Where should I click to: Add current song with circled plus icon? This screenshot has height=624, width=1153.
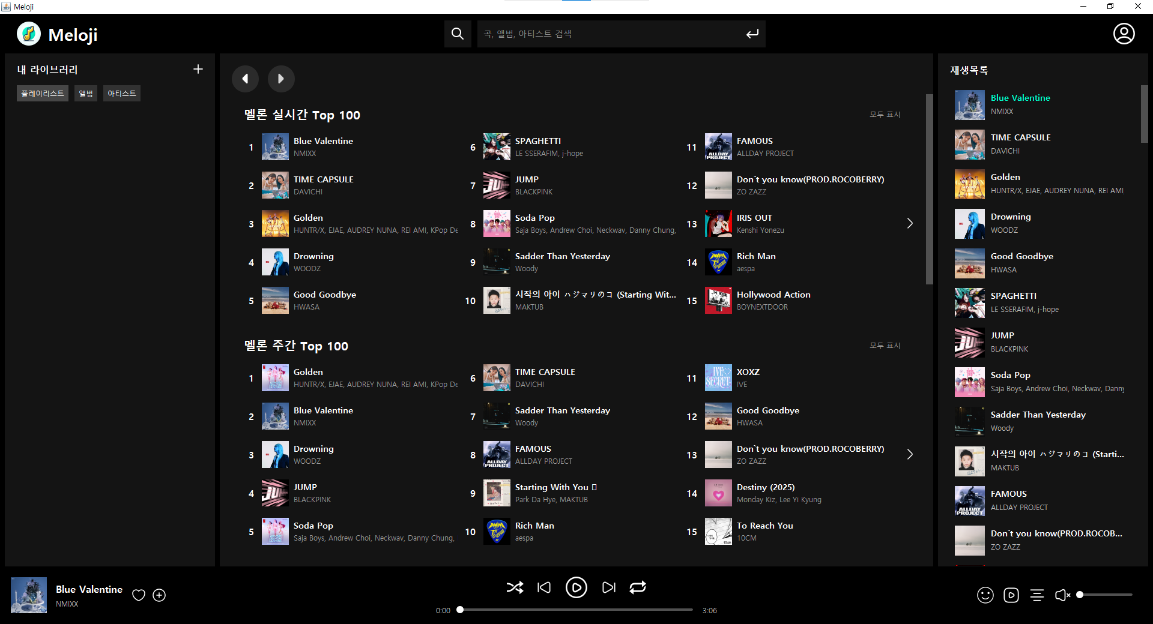(x=159, y=595)
